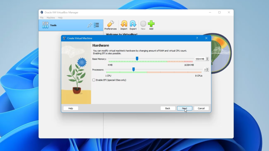This screenshot has height=151, width=269.
Task: Decrease Base Memory with spinner down arrow
Action: pos(207,60)
